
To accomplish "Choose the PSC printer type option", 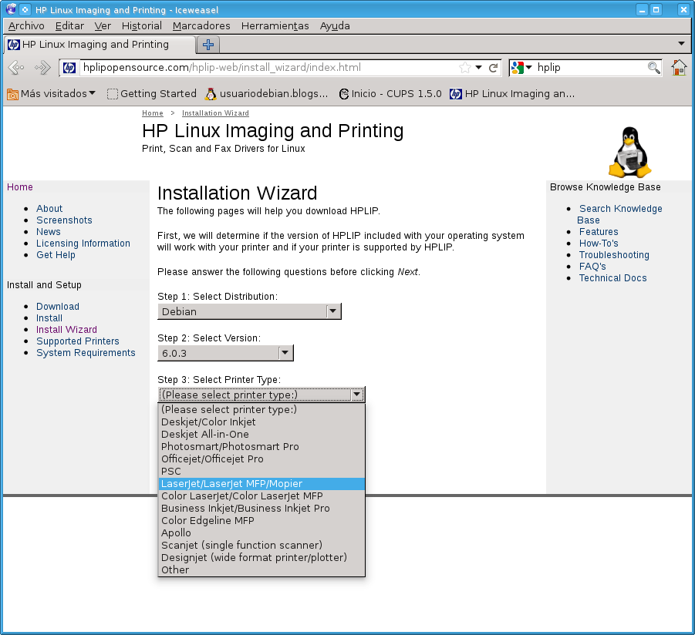I will tap(261, 472).
